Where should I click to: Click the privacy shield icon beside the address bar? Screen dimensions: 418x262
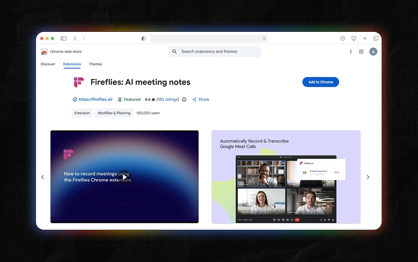tap(143, 38)
